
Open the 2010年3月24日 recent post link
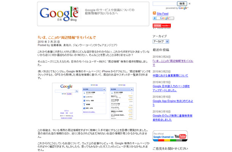173,63
